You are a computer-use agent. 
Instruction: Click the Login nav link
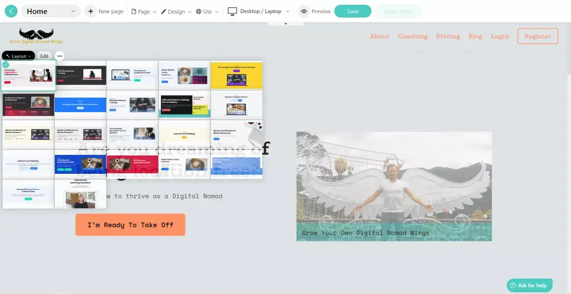coord(500,36)
